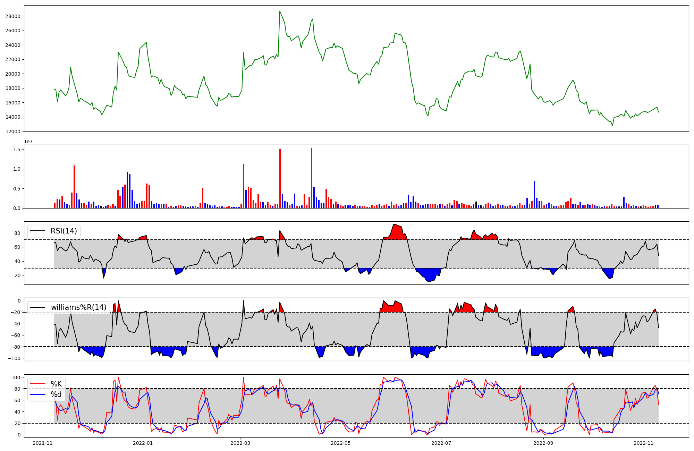This screenshot has height=451, width=694.
Task: Click the 2022-03 date tick label
Action: click(240, 443)
